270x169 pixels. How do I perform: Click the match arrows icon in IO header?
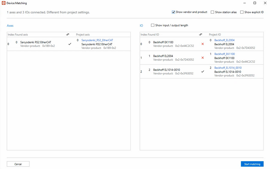pyautogui.click(x=200, y=35)
